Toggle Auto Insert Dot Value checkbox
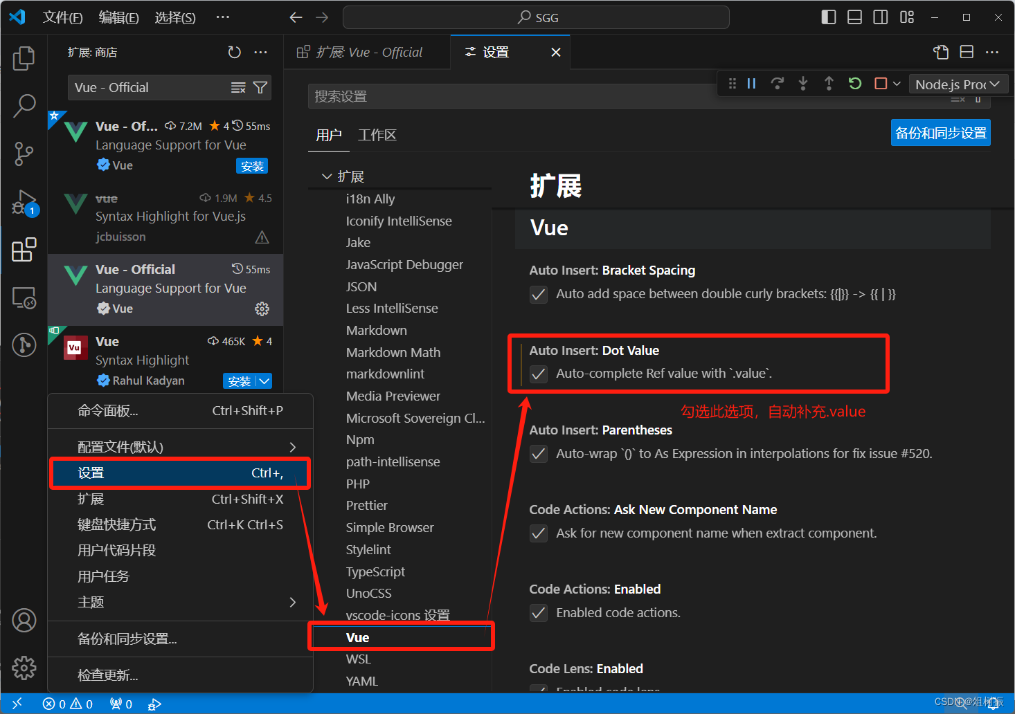1015x714 pixels. pos(539,374)
